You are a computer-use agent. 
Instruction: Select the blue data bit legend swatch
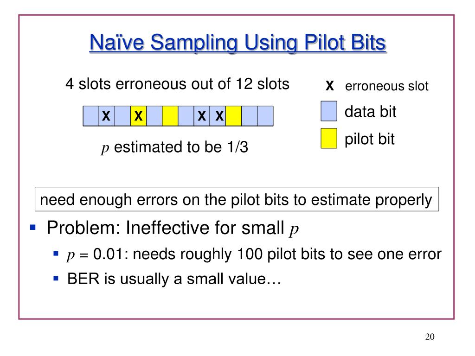pyautogui.click(x=329, y=111)
